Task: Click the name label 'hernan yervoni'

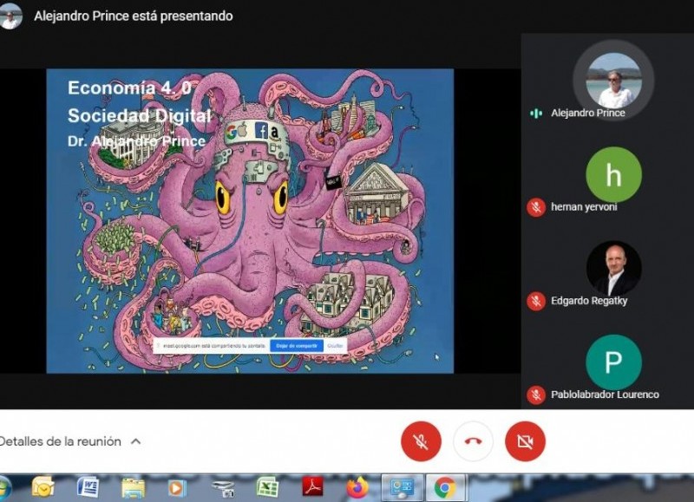Action: [x=584, y=207]
